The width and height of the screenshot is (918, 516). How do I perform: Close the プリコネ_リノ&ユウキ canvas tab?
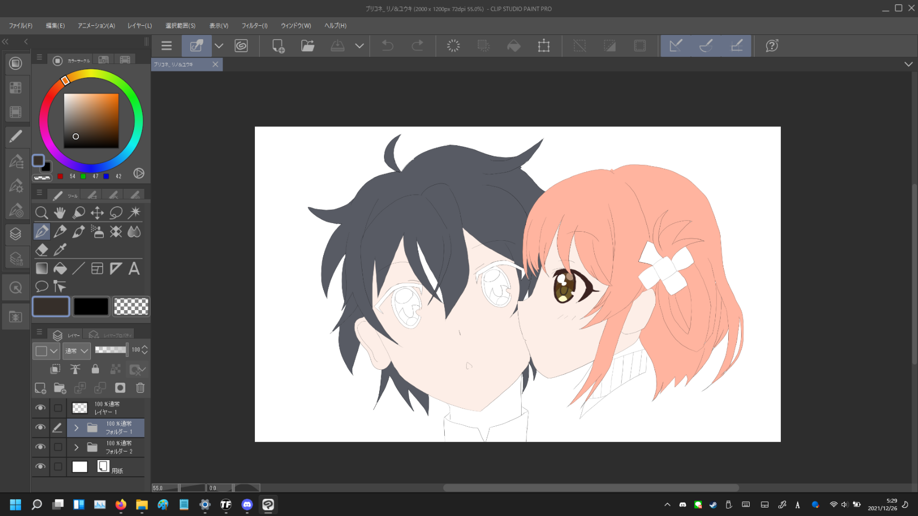215,64
